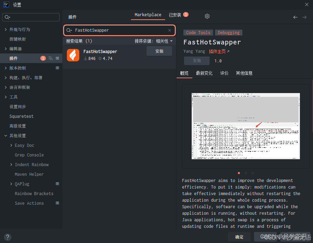Viewport: 313px width, 243px height.
Task: Open the 概览 tab
Action: pos(184,73)
